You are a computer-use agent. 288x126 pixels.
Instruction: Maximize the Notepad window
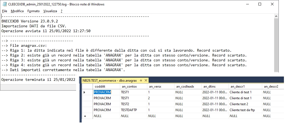(260, 4)
